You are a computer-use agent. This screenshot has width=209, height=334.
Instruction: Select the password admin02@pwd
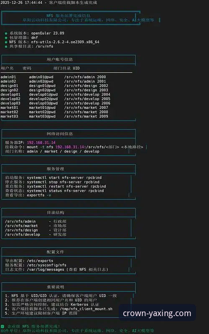(41, 81)
